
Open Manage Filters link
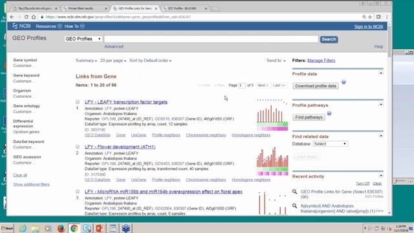321,60
